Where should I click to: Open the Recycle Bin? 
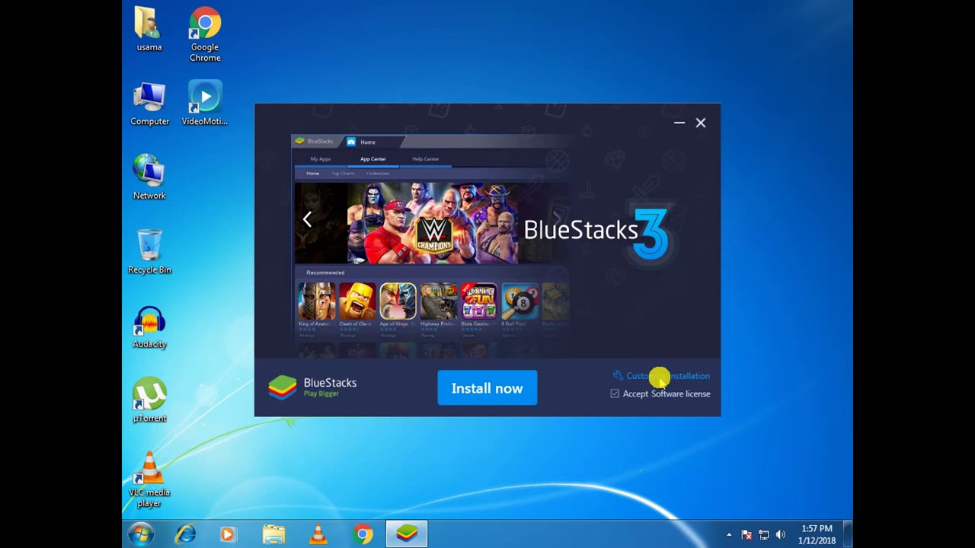[x=149, y=252]
